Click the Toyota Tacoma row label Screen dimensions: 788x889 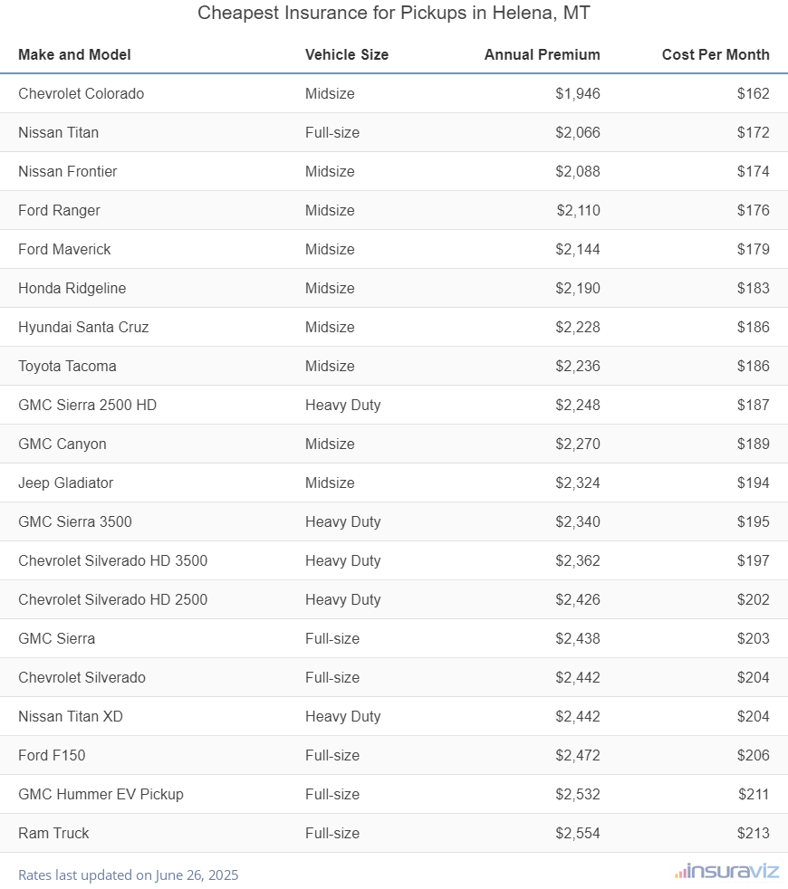[67, 366]
